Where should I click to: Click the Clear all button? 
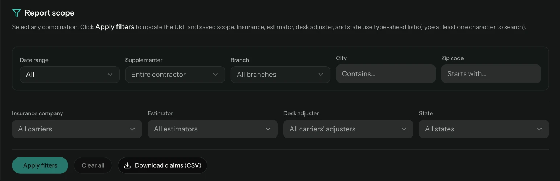point(93,165)
